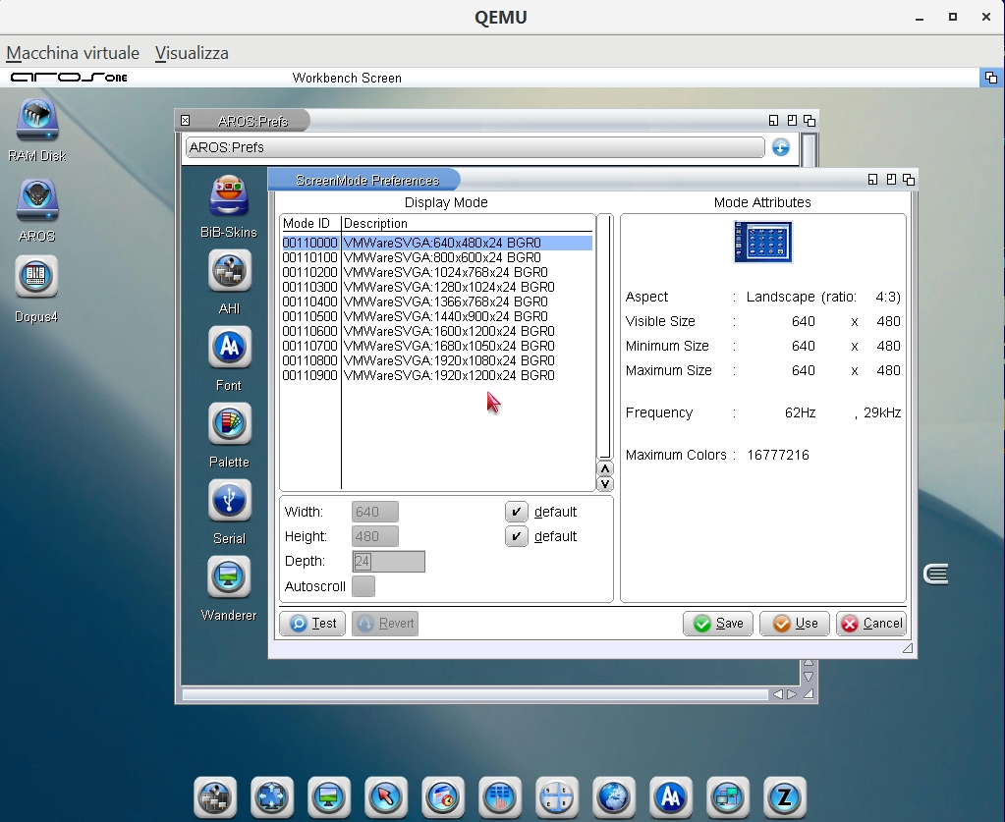Click the Width input field
This screenshot has width=1005, height=822.
pyautogui.click(x=375, y=512)
